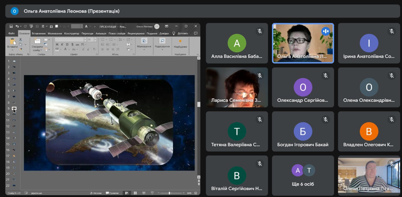Fit slide to current window icon
The width and height of the screenshot is (402, 197).
tap(196, 193)
